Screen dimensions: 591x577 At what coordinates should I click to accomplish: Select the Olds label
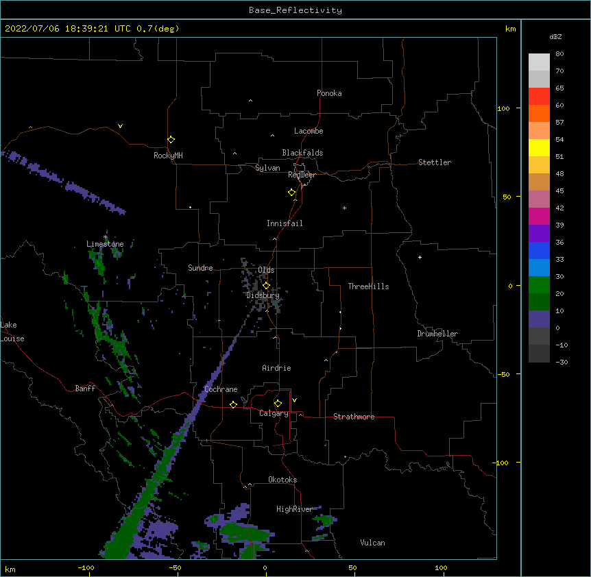tap(266, 270)
